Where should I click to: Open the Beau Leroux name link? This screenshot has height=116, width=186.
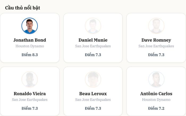point(93,94)
